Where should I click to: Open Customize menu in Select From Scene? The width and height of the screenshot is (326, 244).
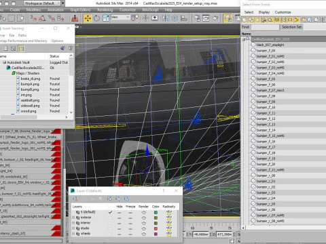[x=283, y=12]
